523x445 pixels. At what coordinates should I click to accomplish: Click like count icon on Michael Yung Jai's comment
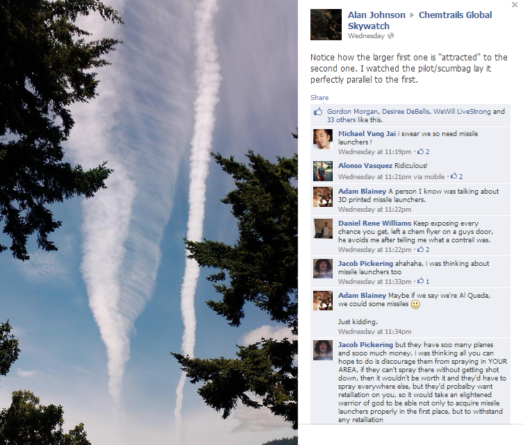(x=420, y=151)
